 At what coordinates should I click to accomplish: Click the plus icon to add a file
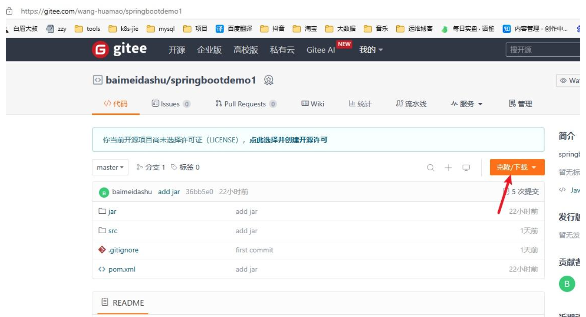coord(448,167)
